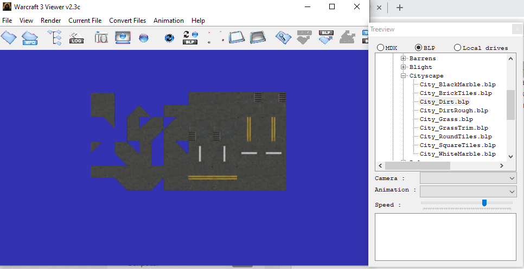Click the monitor with globe icon
This screenshot has height=269, width=524.
click(x=123, y=37)
